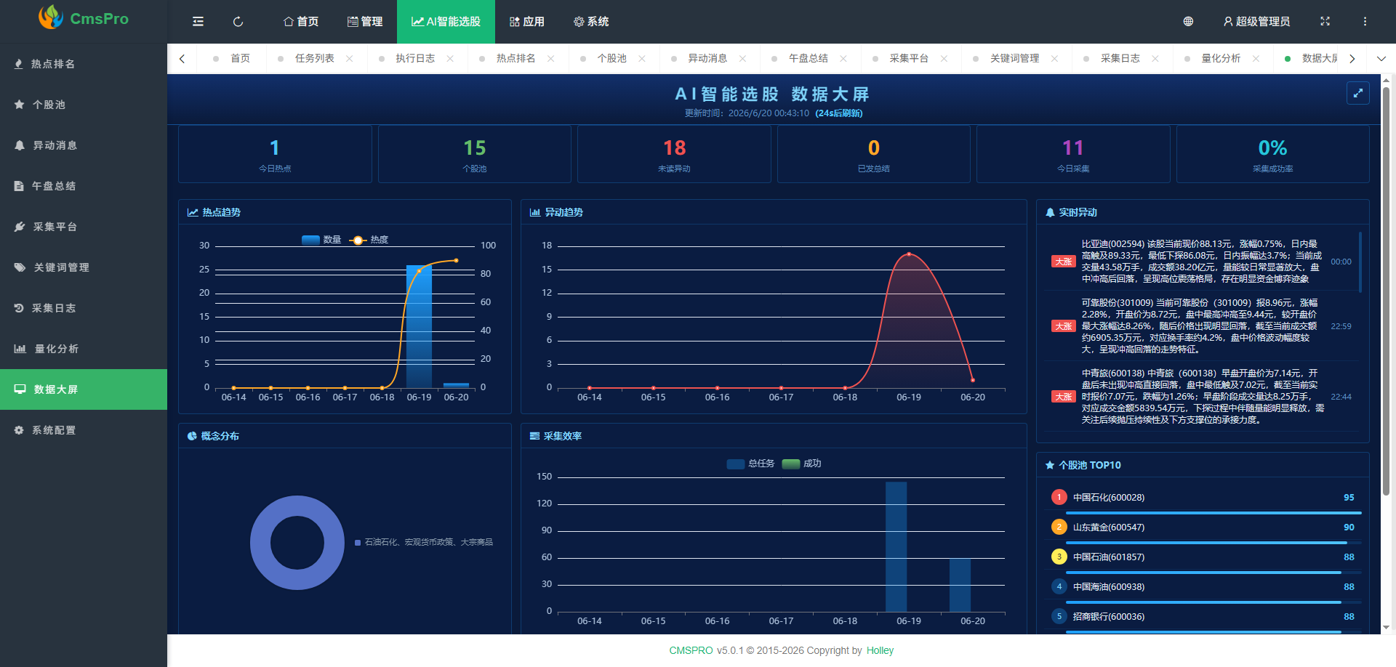Toggle the sidebar collapse icon

(198, 22)
